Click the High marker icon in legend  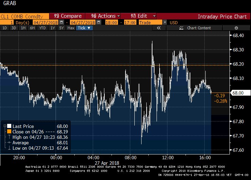tap(9, 137)
